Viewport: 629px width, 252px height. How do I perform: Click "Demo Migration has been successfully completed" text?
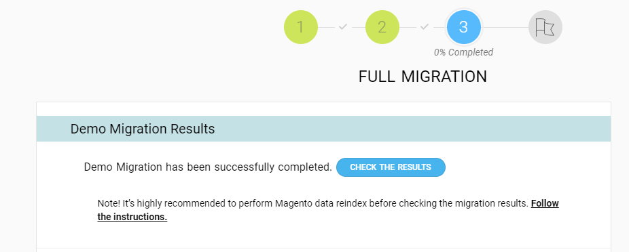tap(208, 167)
